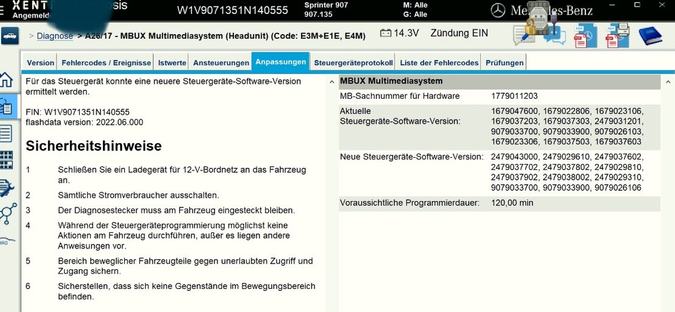
Task: Open the Version tab
Action: point(40,63)
